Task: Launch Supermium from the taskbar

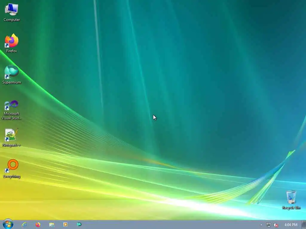Action: coord(79,225)
